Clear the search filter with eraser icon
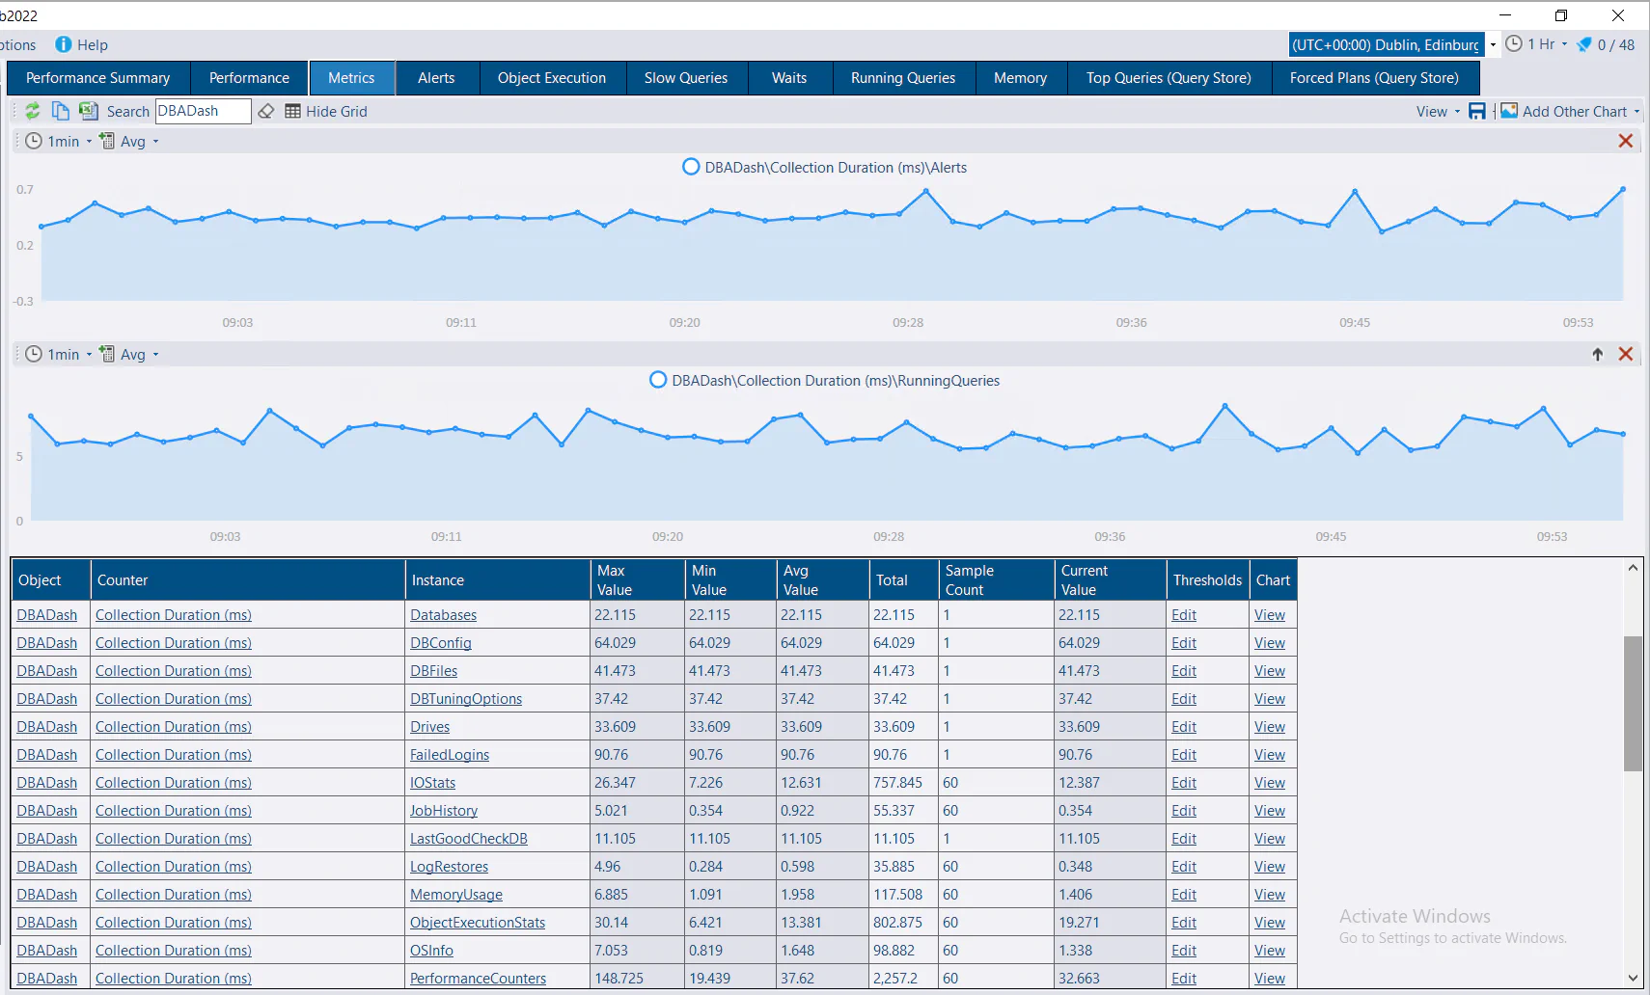 coord(266,112)
